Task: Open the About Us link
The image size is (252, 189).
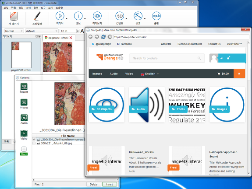Action: click(x=166, y=44)
